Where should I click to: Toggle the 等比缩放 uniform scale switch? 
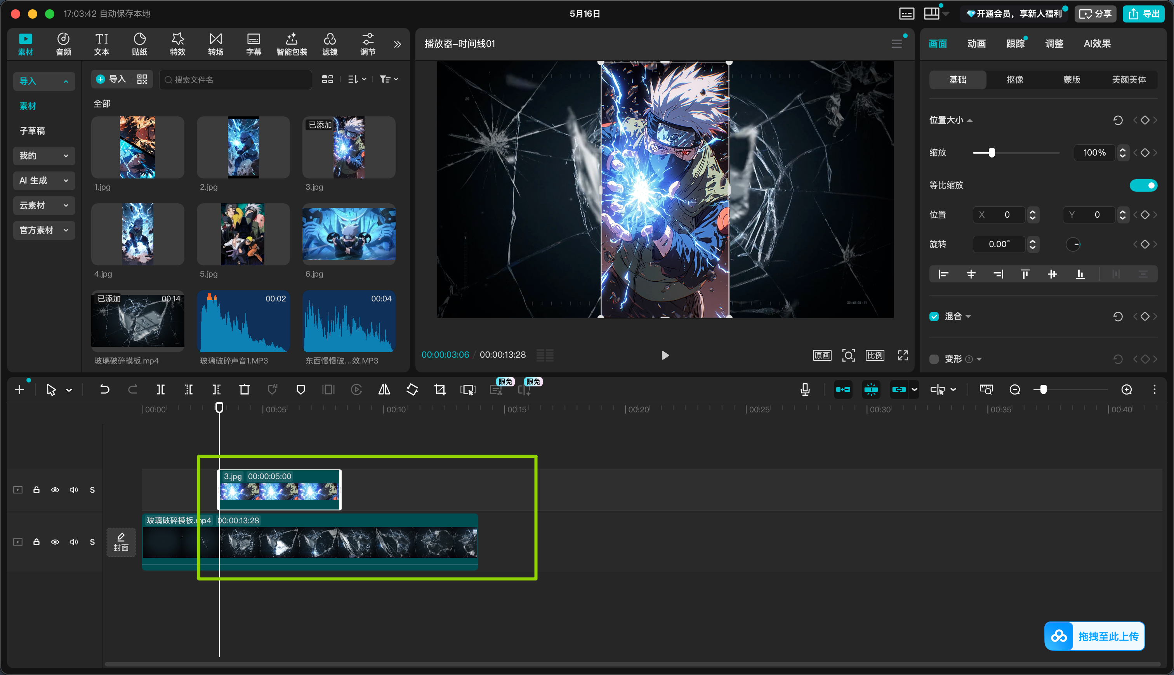pyautogui.click(x=1143, y=185)
